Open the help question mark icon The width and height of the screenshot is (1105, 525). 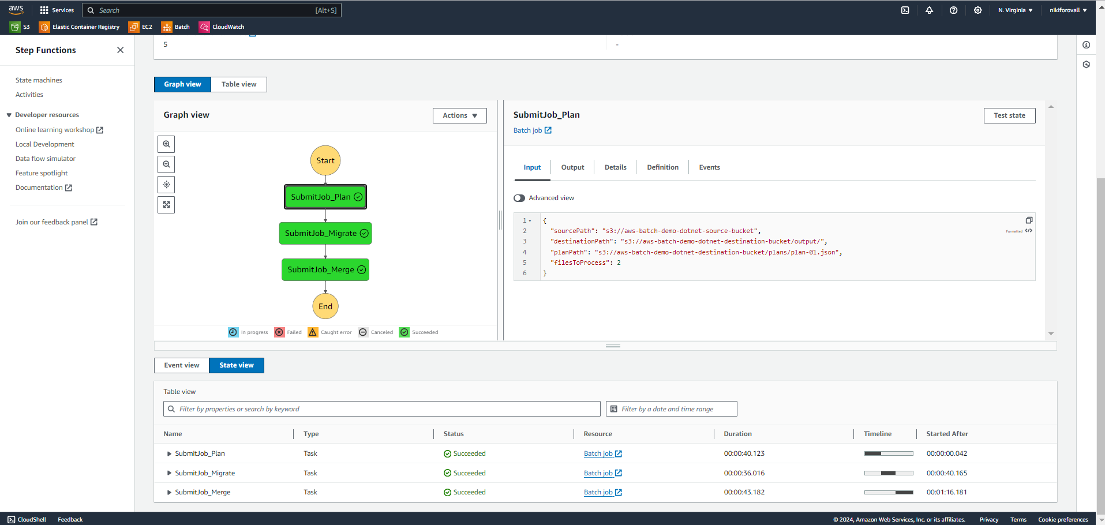point(953,10)
